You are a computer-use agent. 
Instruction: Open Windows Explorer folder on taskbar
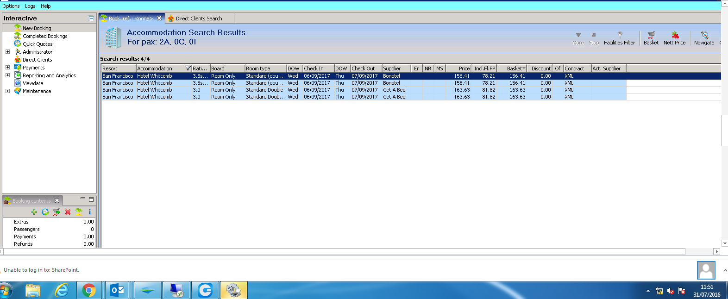coord(33,290)
